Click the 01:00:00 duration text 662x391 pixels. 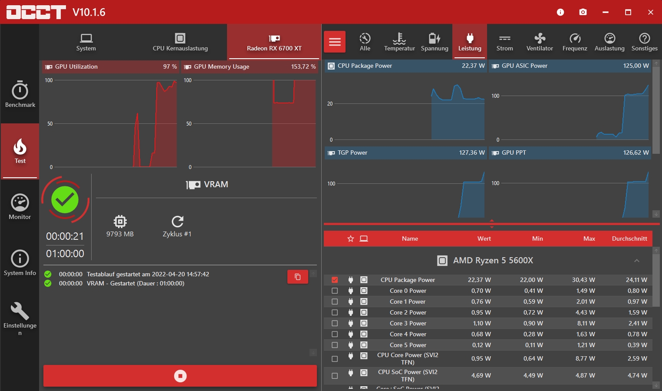65,254
